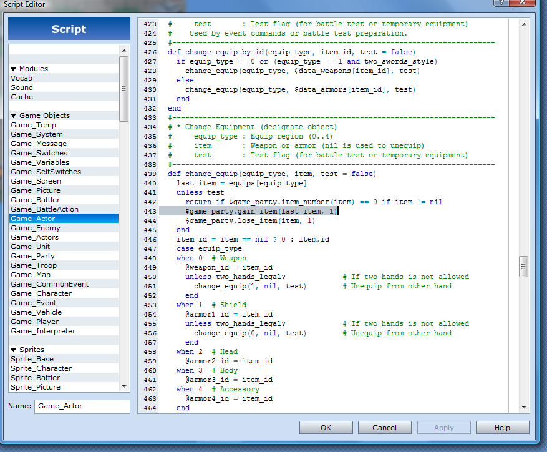The height and width of the screenshot is (452, 547).
Task: Collapse the Sprites section triangle
Action: tap(14, 350)
